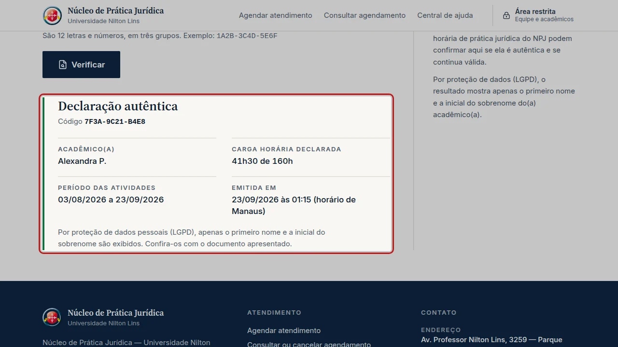
Task: Click the value 41h30 de 160h
Action: [262, 161]
